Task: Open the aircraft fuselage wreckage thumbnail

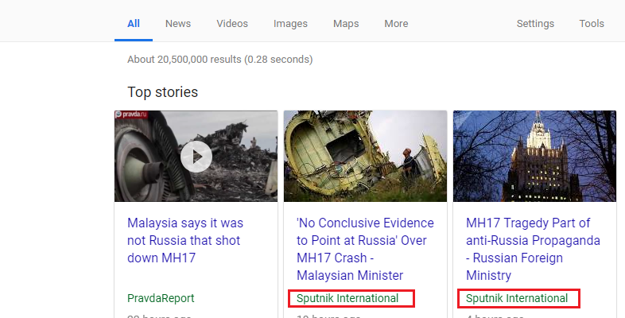Action: coord(366,156)
